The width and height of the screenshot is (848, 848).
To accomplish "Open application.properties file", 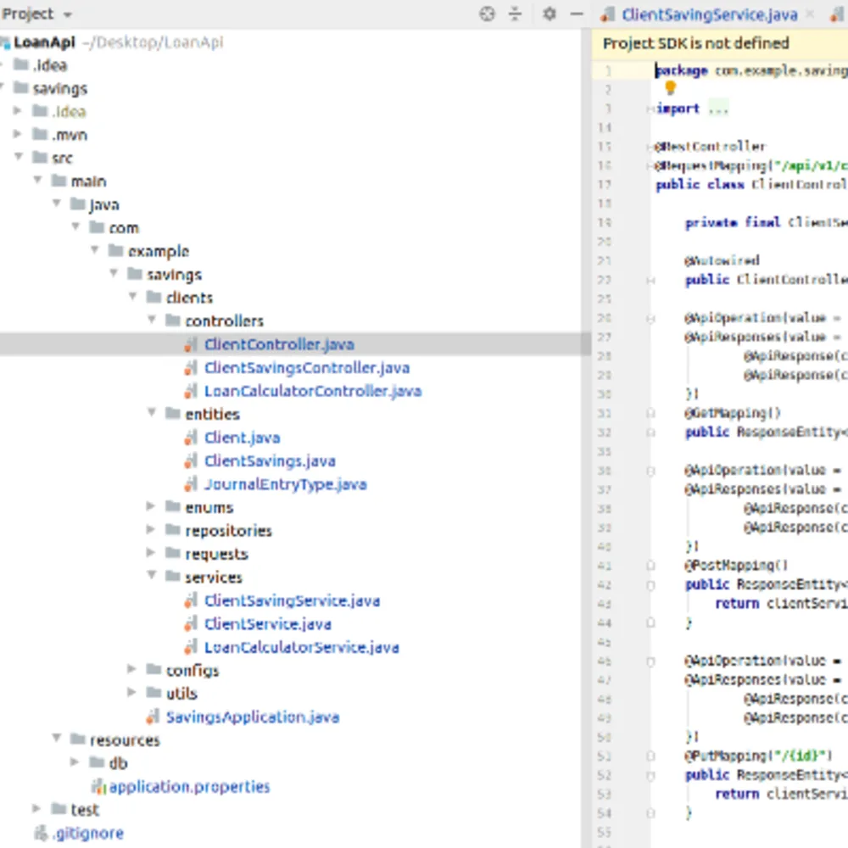I will (189, 787).
